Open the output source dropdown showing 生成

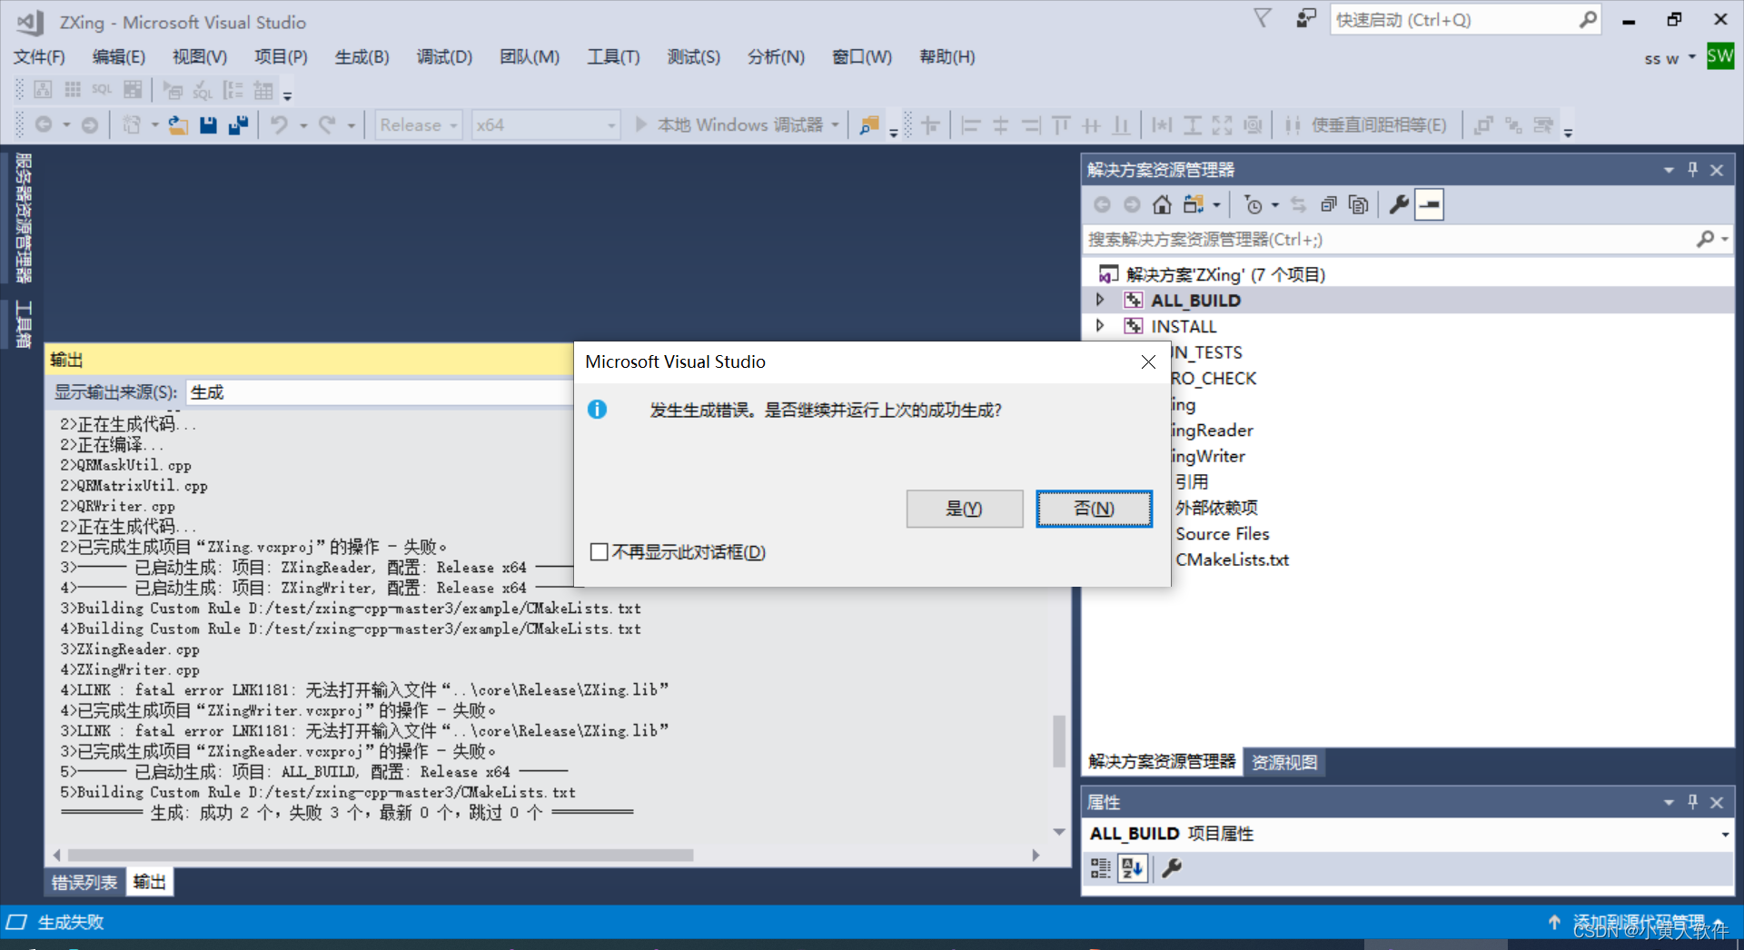tap(380, 392)
